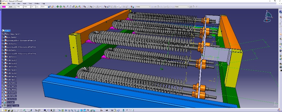The width and height of the screenshot is (282, 112).
Task: Select the Smart Move icon
Action: pos(64,7)
